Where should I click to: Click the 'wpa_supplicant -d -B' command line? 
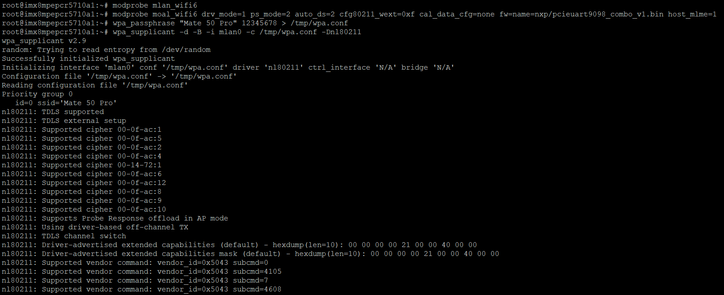[236, 32]
